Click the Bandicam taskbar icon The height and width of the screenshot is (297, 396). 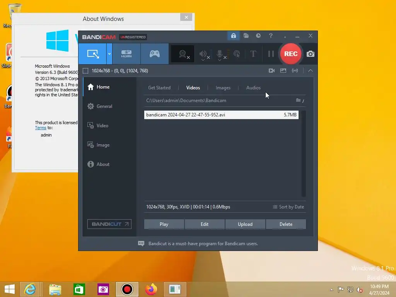pos(127,289)
